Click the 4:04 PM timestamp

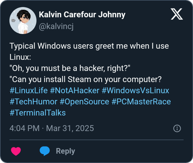tap(25, 128)
